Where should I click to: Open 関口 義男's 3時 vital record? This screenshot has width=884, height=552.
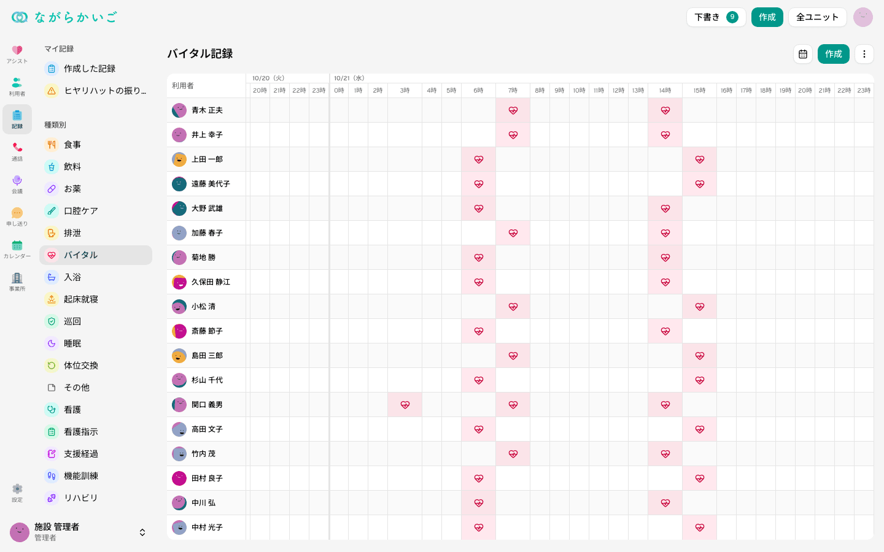tap(405, 405)
